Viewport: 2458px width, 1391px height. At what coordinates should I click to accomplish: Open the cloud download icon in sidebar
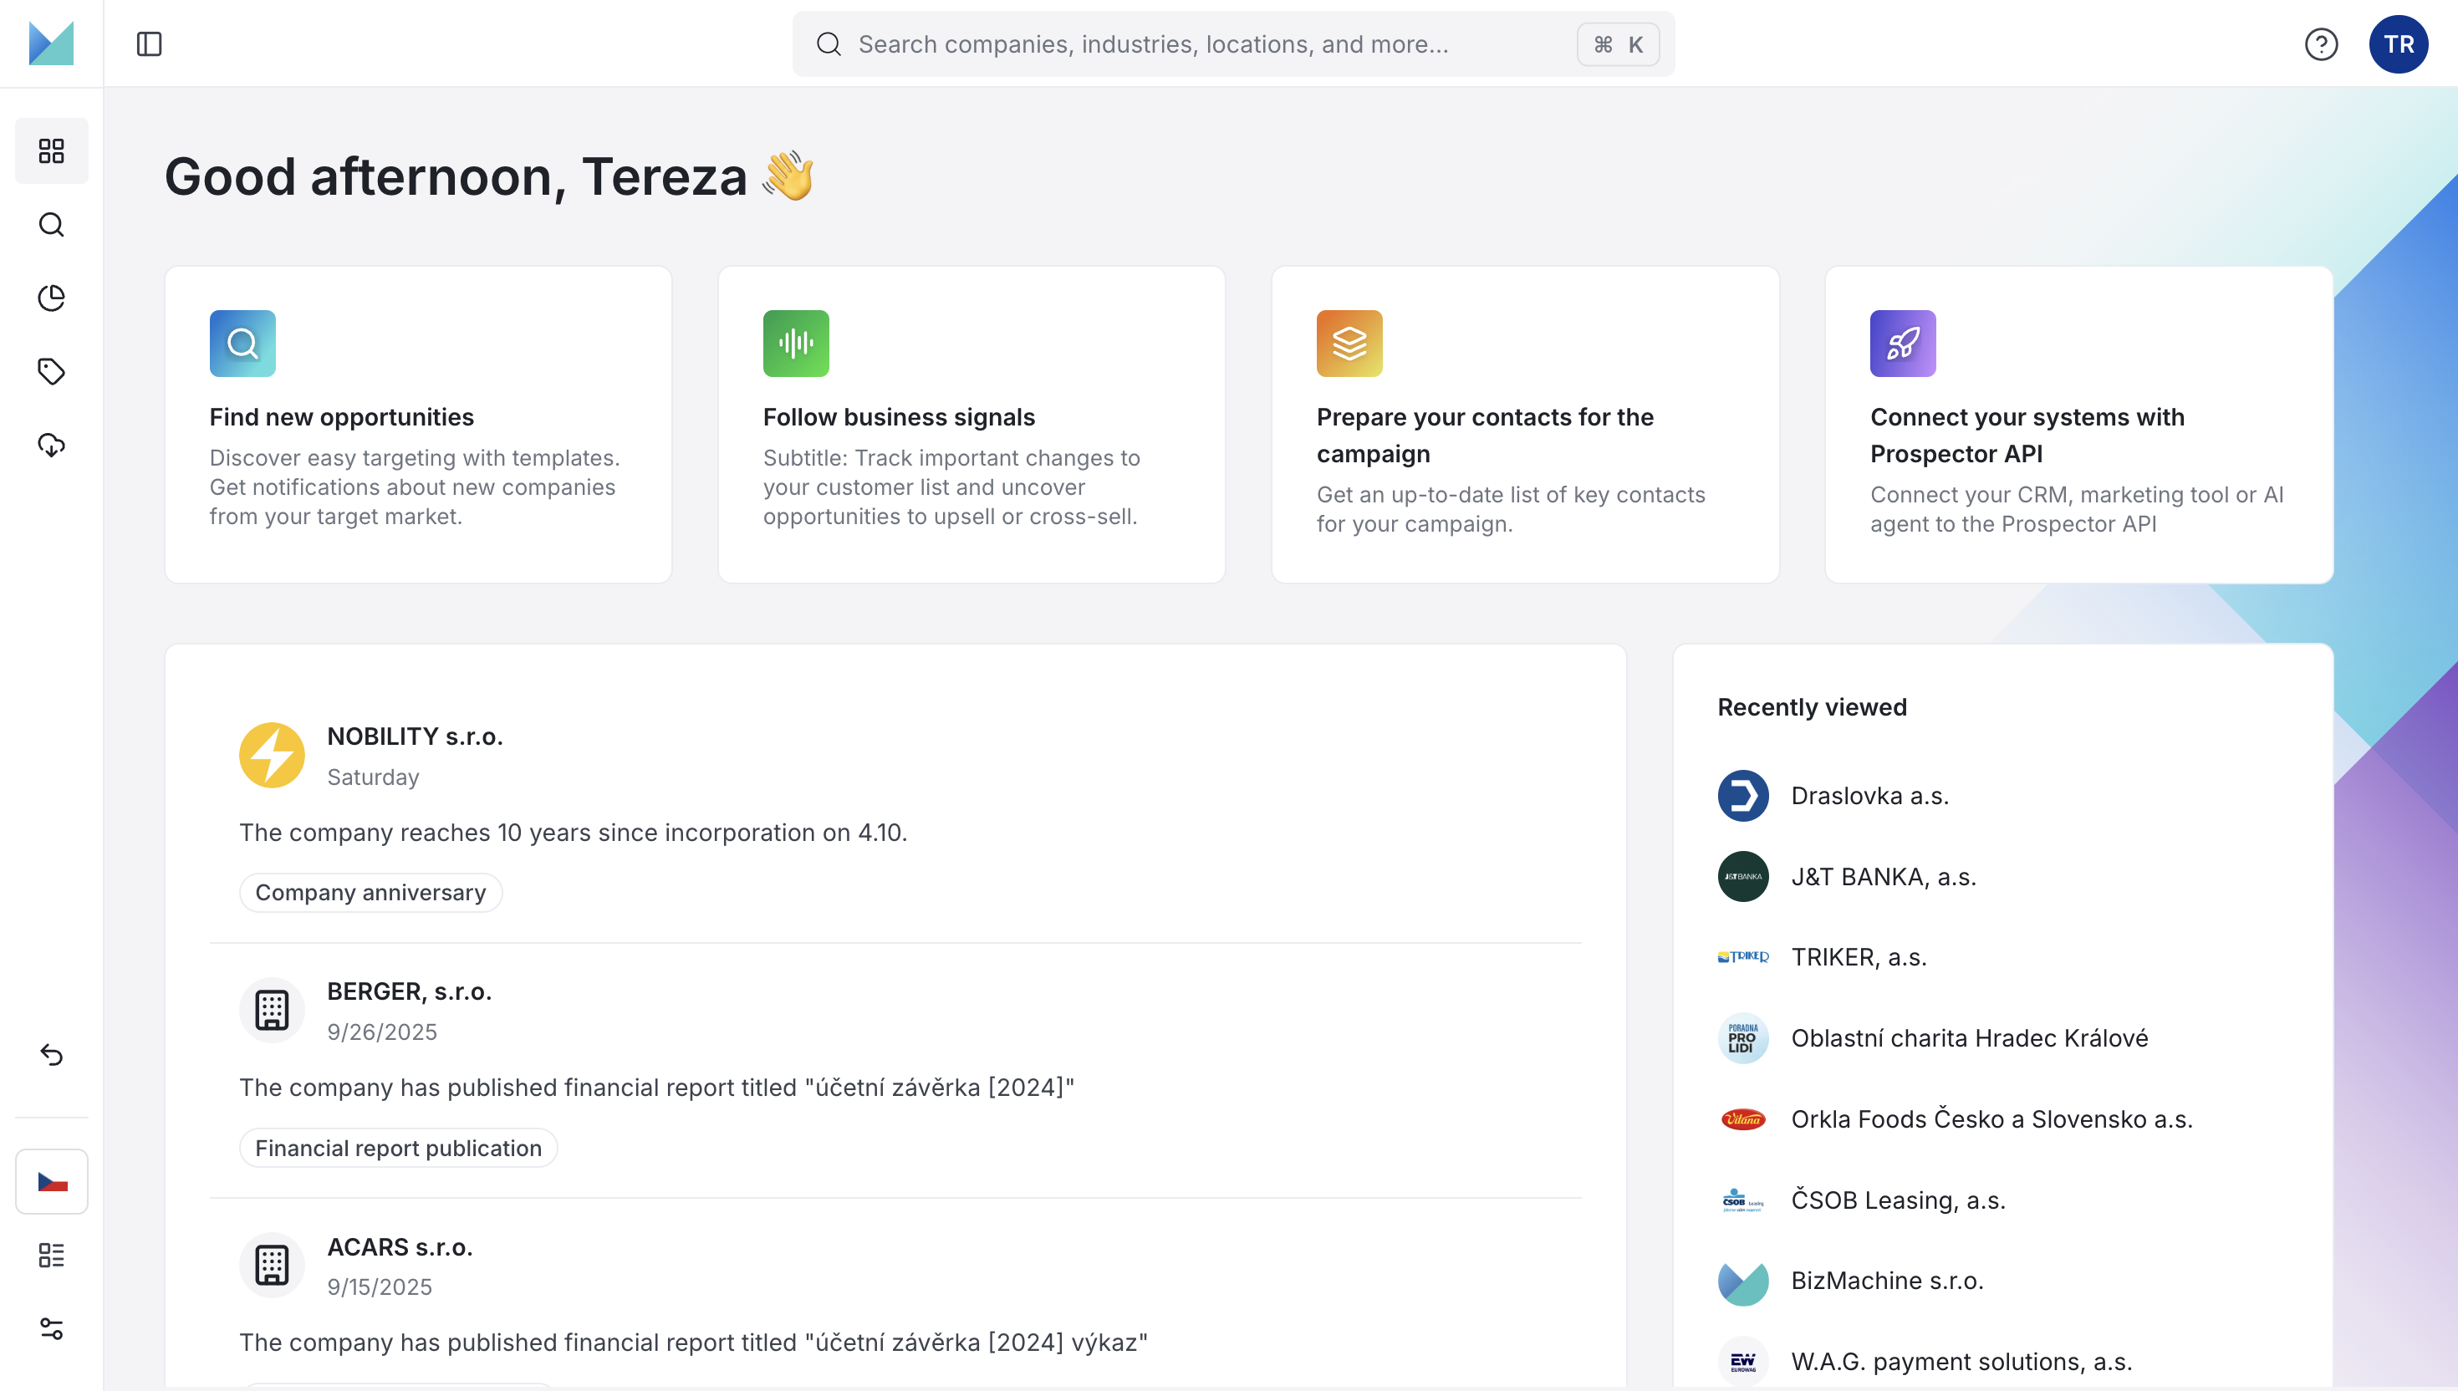(x=52, y=446)
